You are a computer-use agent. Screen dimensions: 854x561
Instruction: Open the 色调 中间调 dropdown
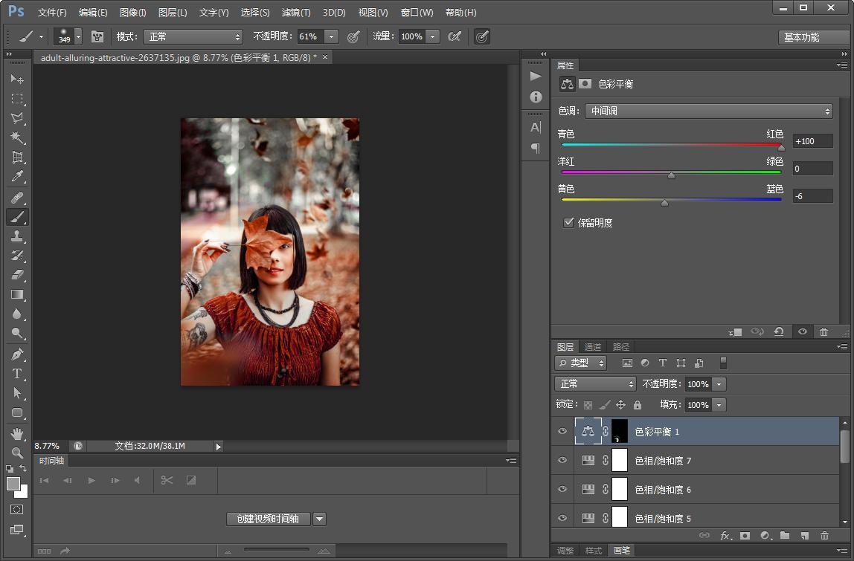708,111
